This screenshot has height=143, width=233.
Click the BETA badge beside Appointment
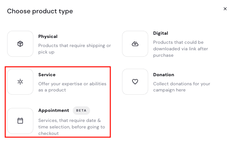(81, 110)
